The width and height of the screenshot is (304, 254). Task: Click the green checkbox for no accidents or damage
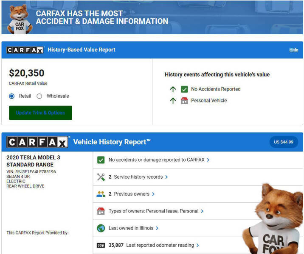[x=101, y=160]
